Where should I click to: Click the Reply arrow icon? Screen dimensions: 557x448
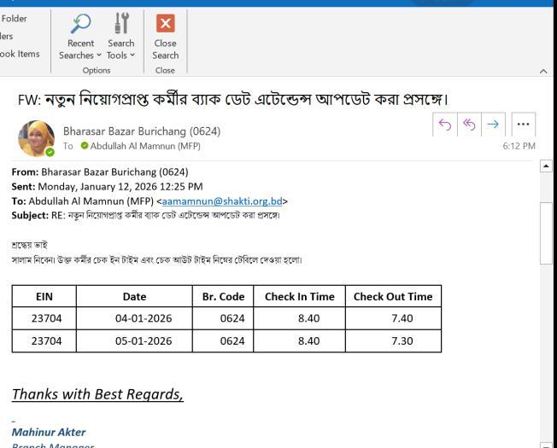[x=444, y=125]
